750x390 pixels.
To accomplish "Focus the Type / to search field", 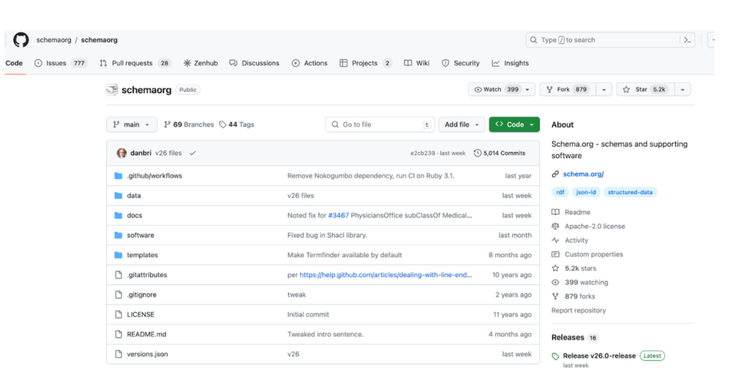I will click(x=610, y=40).
